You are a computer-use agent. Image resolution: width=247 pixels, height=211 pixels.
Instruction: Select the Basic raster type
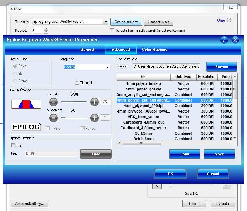pos(20,66)
